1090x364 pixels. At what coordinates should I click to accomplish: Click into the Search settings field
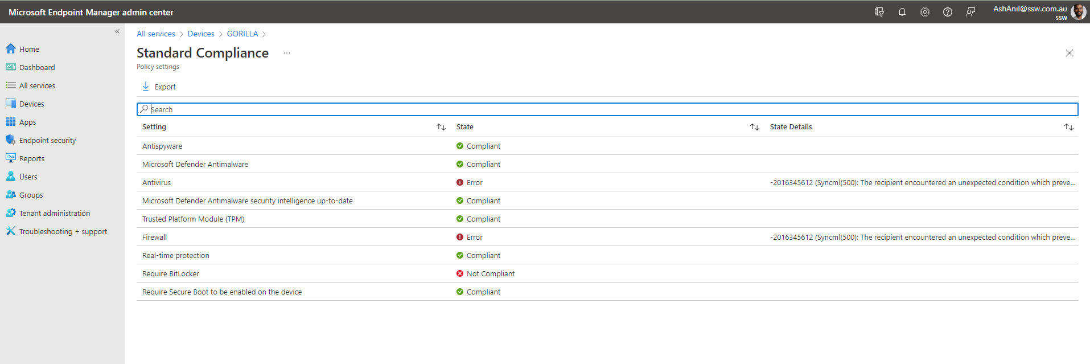pos(607,109)
